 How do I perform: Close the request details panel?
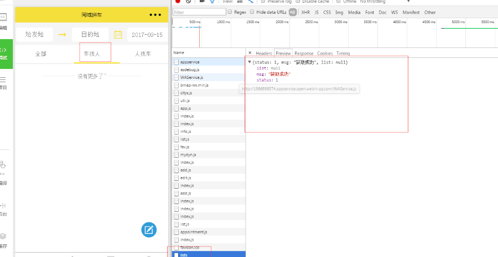click(250, 53)
